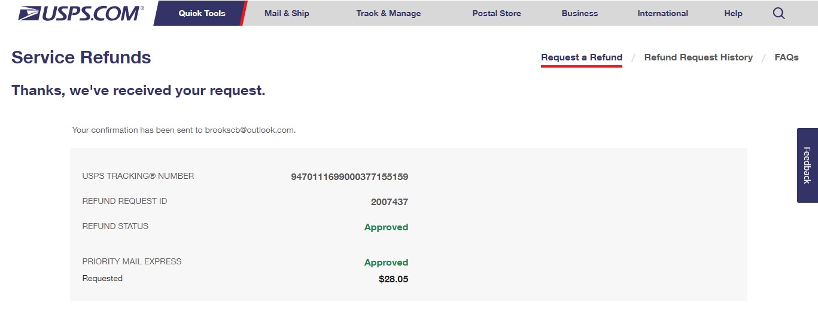818x311 pixels.
Task: Click the confirmation email address text
Action: (x=250, y=130)
